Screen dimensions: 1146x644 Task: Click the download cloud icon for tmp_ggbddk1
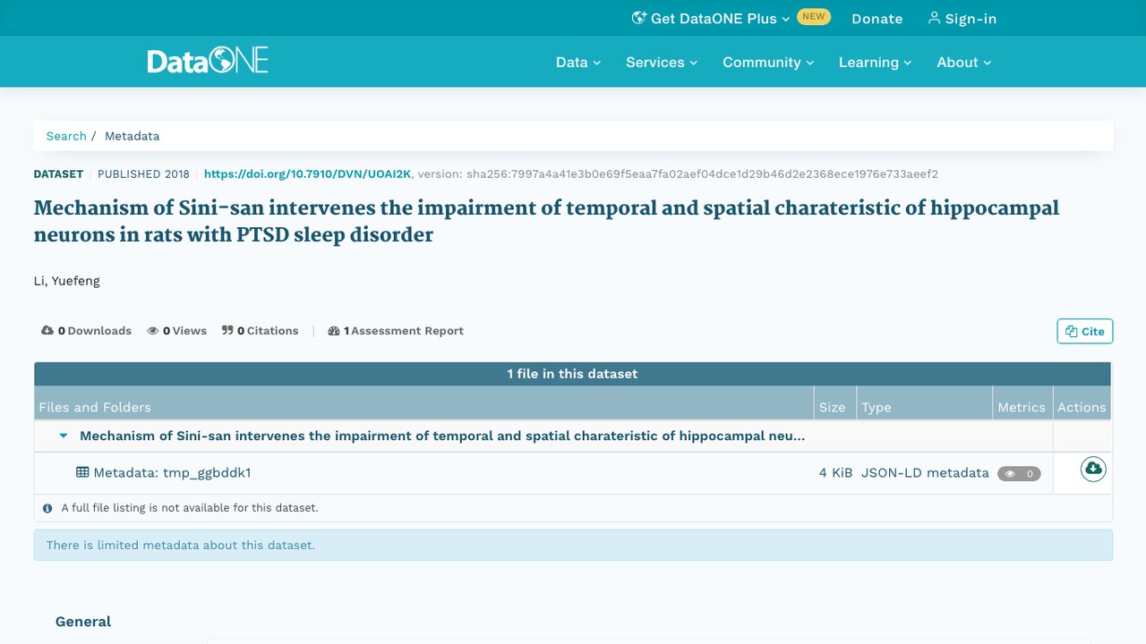(1092, 469)
